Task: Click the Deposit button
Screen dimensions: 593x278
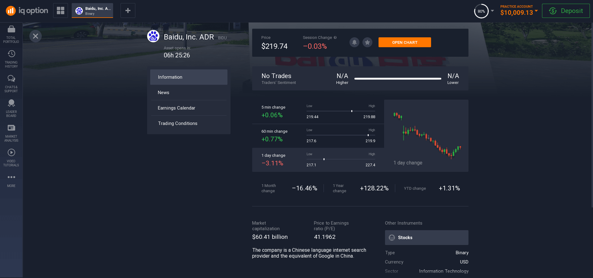Action: 566,11
